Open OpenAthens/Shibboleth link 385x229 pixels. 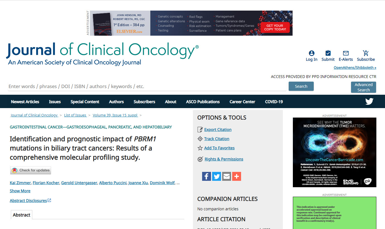[355, 68]
